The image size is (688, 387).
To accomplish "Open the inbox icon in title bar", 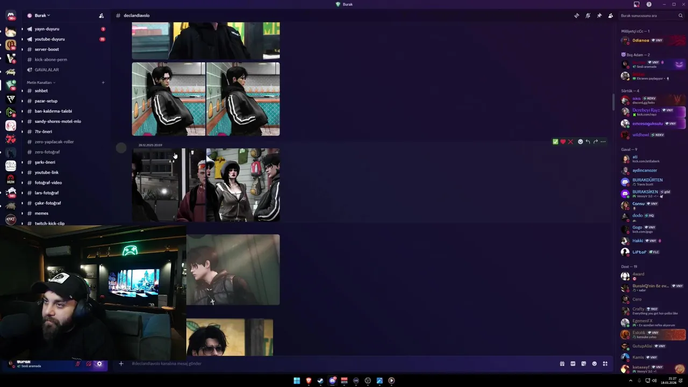I will click(636, 4).
